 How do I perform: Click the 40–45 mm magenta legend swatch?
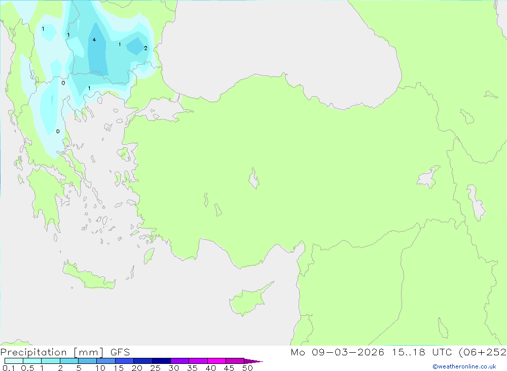[216, 361]
